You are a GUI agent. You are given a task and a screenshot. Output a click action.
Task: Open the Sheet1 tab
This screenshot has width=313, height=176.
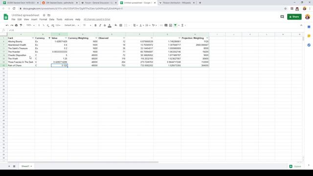[26, 166]
